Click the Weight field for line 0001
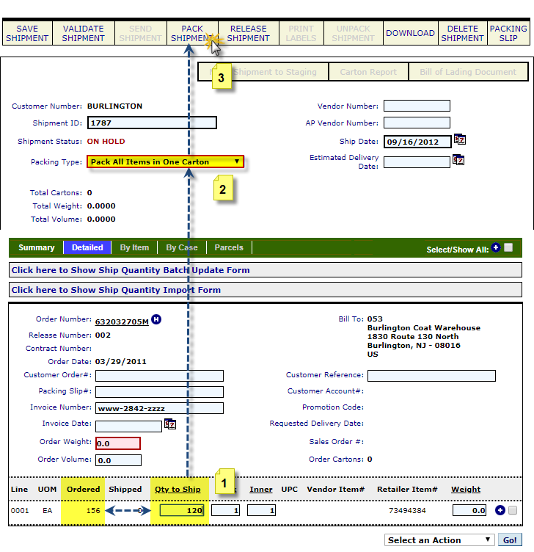 coord(469,510)
